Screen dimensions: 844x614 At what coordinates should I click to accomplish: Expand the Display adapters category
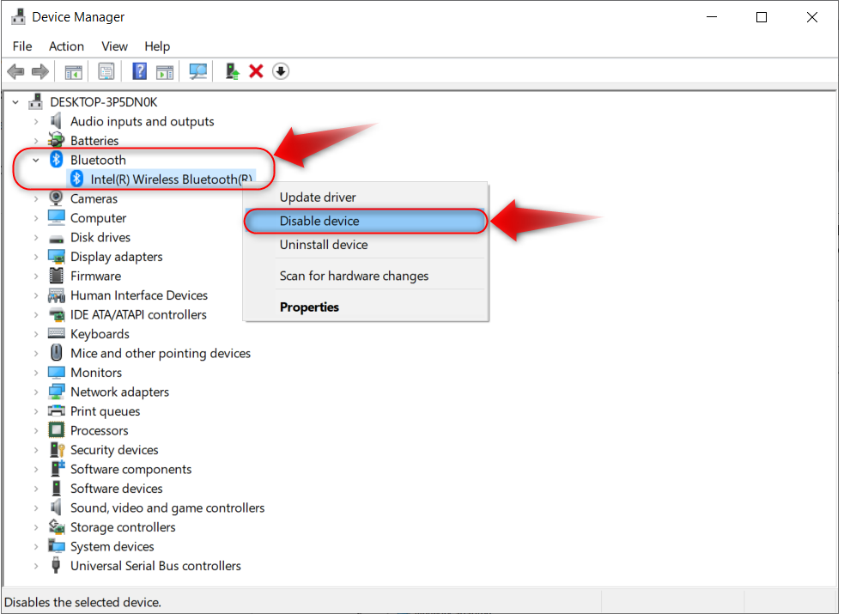click(x=36, y=257)
